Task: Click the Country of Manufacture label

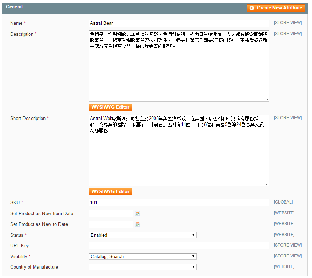Action: click(x=34, y=267)
